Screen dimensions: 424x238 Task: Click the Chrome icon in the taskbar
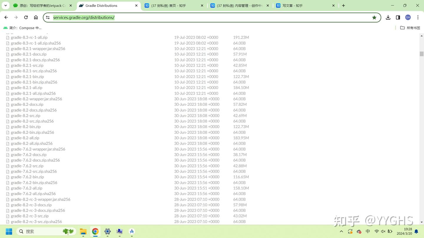pos(95,232)
